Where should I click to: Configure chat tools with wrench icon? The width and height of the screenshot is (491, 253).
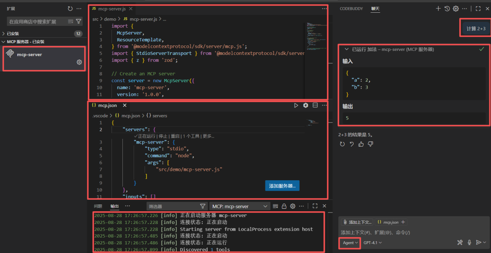click(460, 243)
